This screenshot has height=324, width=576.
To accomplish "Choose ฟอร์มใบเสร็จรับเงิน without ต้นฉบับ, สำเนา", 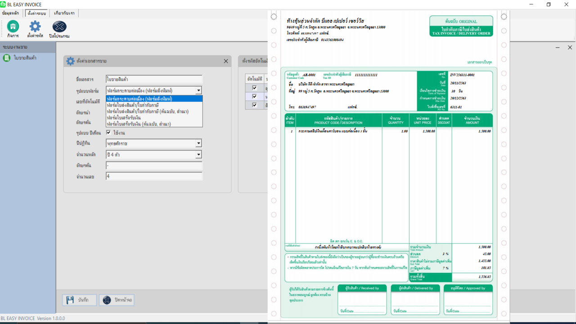I will pos(154,117).
